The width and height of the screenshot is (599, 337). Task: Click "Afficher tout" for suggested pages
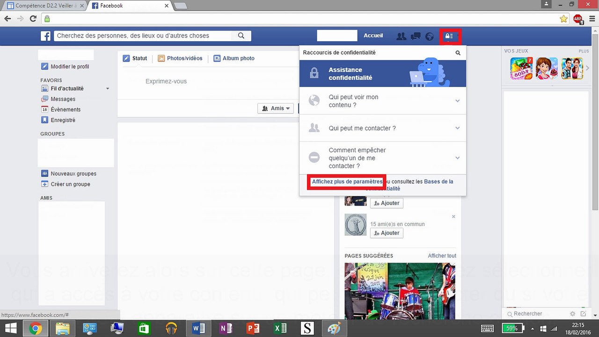[x=442, y=256]
